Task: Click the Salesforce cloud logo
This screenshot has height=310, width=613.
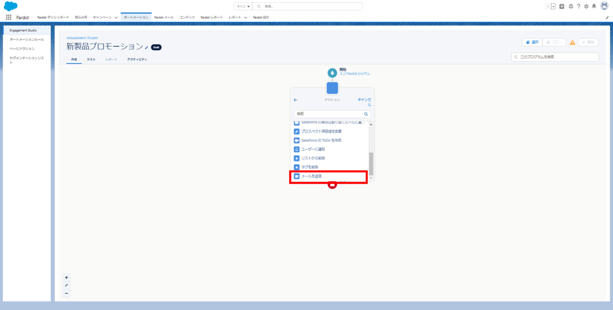Action: click(11, 6)
